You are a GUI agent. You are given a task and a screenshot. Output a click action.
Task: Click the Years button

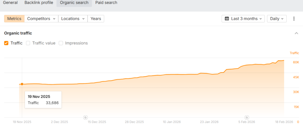point(96,19)
